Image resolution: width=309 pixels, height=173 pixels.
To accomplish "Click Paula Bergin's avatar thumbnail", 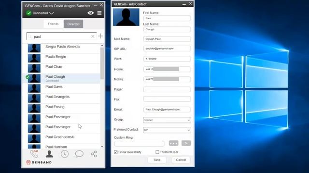I will pyautogui.click(x=34, y=59).
